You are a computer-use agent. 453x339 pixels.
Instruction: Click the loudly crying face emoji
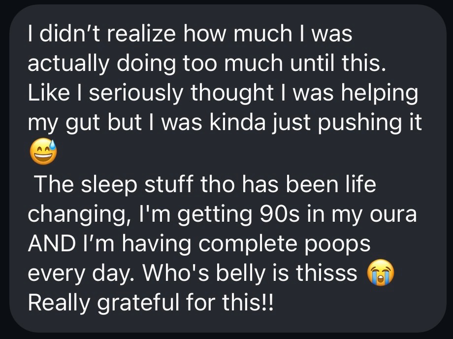(x=380, y=272)
